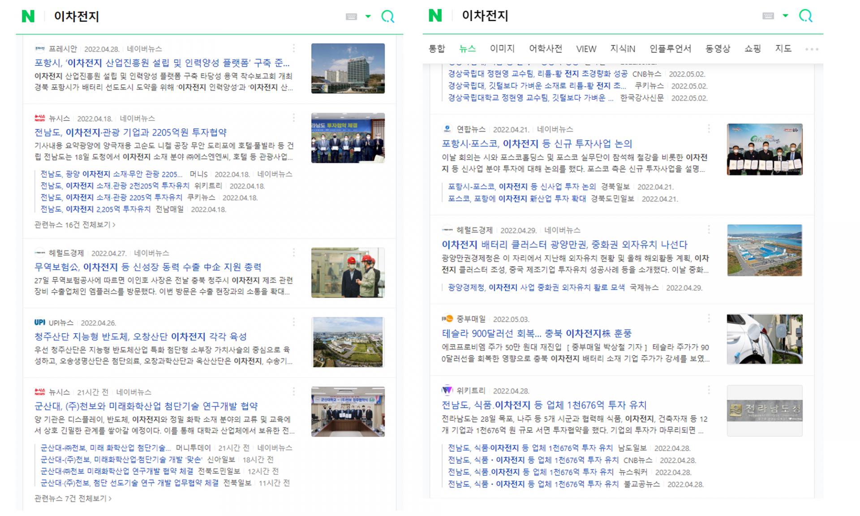The height and width of the screenshot is (516, 860).
Task: Click the car charging photo thumbnail
Action: (764, 339)
